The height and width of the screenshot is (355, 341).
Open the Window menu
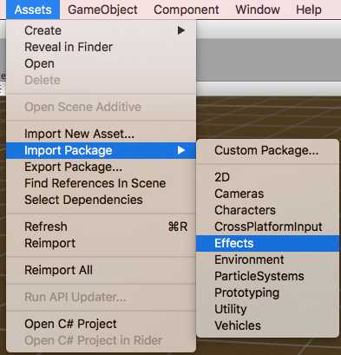(x=258, y=10)
